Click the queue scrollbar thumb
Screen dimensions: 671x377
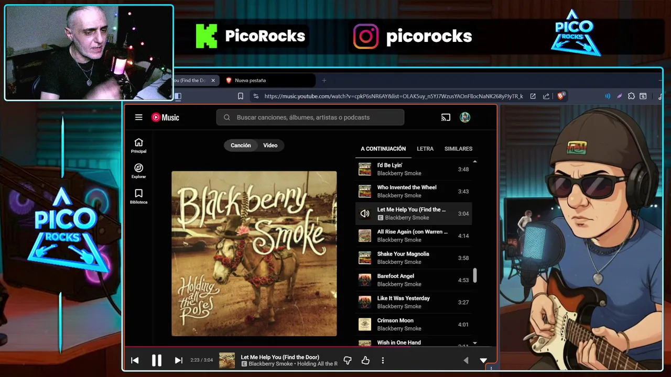click(475, 275)
